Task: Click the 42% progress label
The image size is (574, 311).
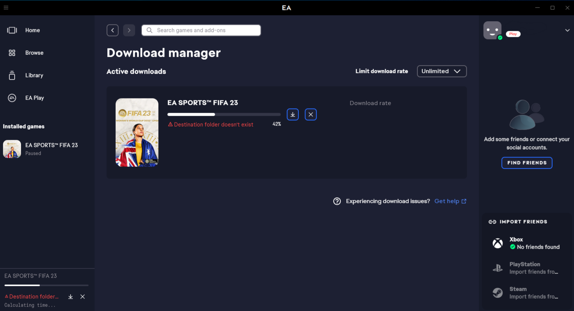Action: [x=277, y=124]
